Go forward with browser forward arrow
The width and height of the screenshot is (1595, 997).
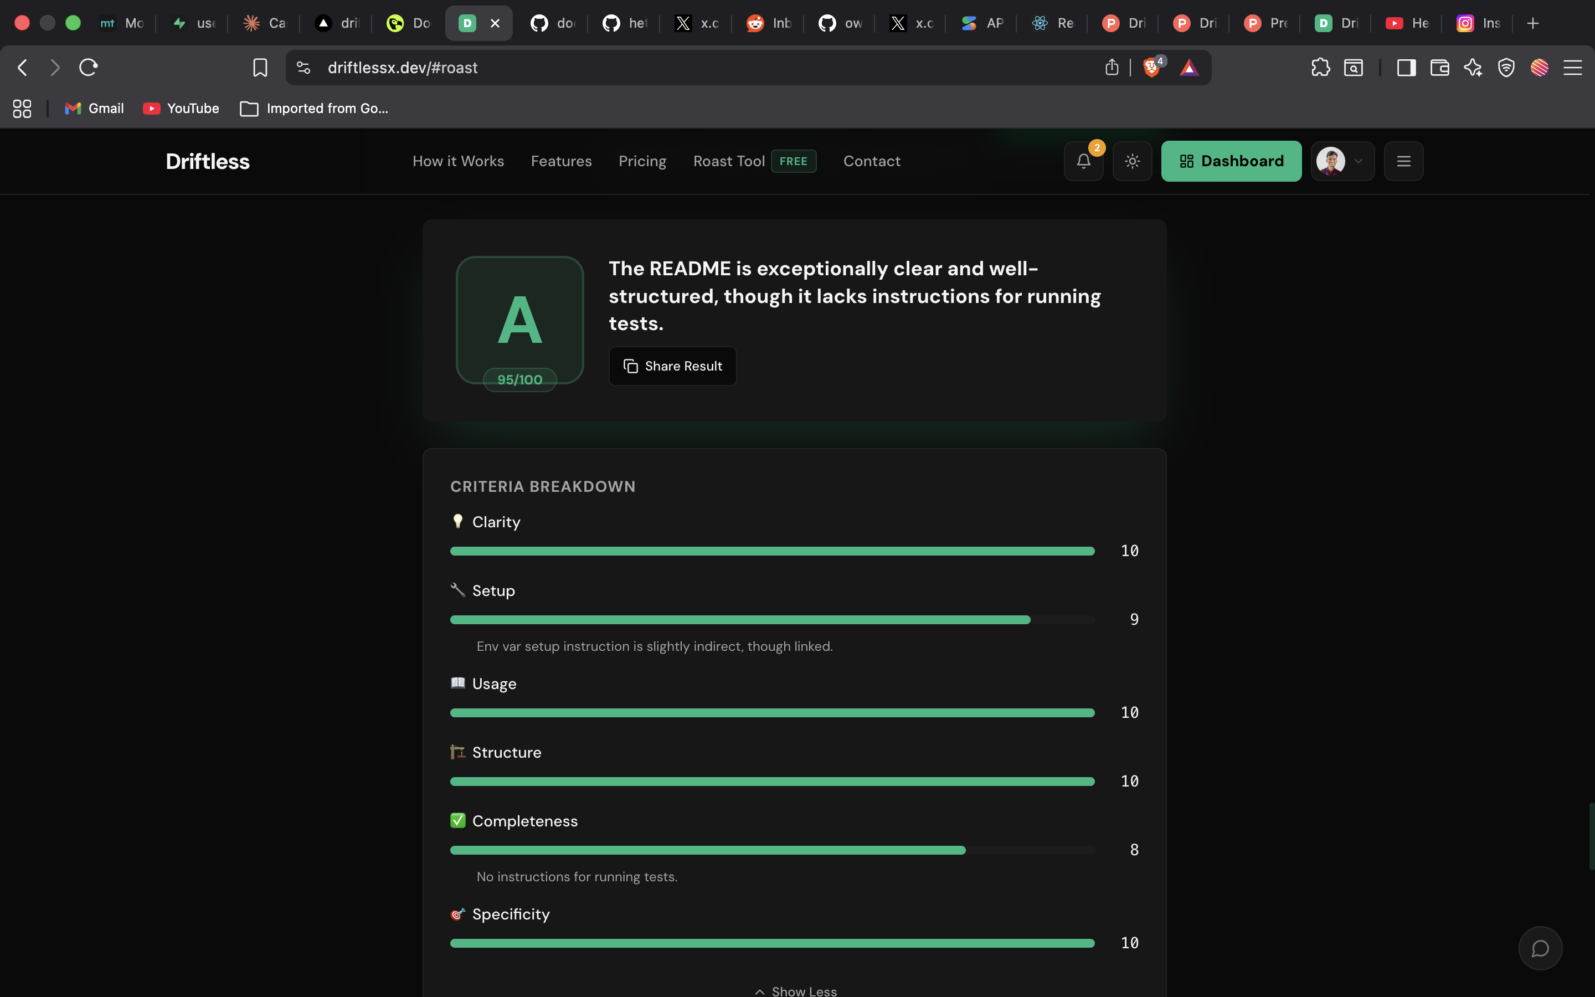(55, 67)
